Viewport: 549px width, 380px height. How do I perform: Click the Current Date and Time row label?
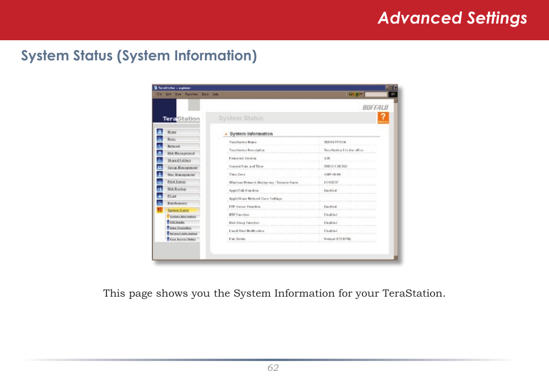pyautogui.click(x=246, y=166)
